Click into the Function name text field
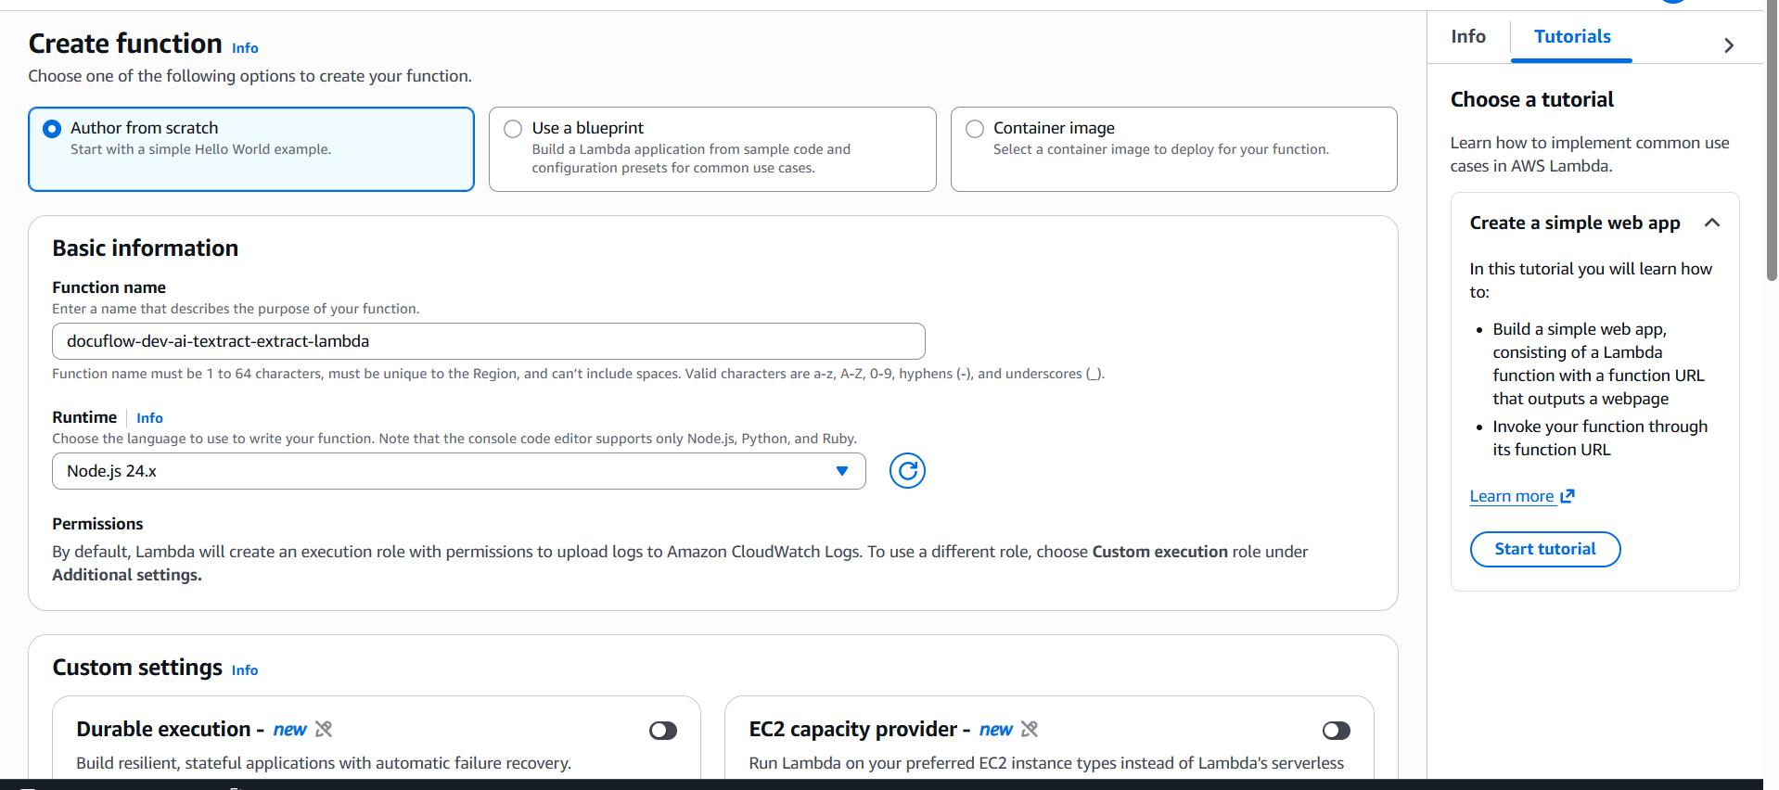 489,341
